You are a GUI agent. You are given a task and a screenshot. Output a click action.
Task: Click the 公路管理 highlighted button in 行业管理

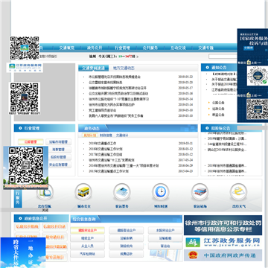[31, 142]
